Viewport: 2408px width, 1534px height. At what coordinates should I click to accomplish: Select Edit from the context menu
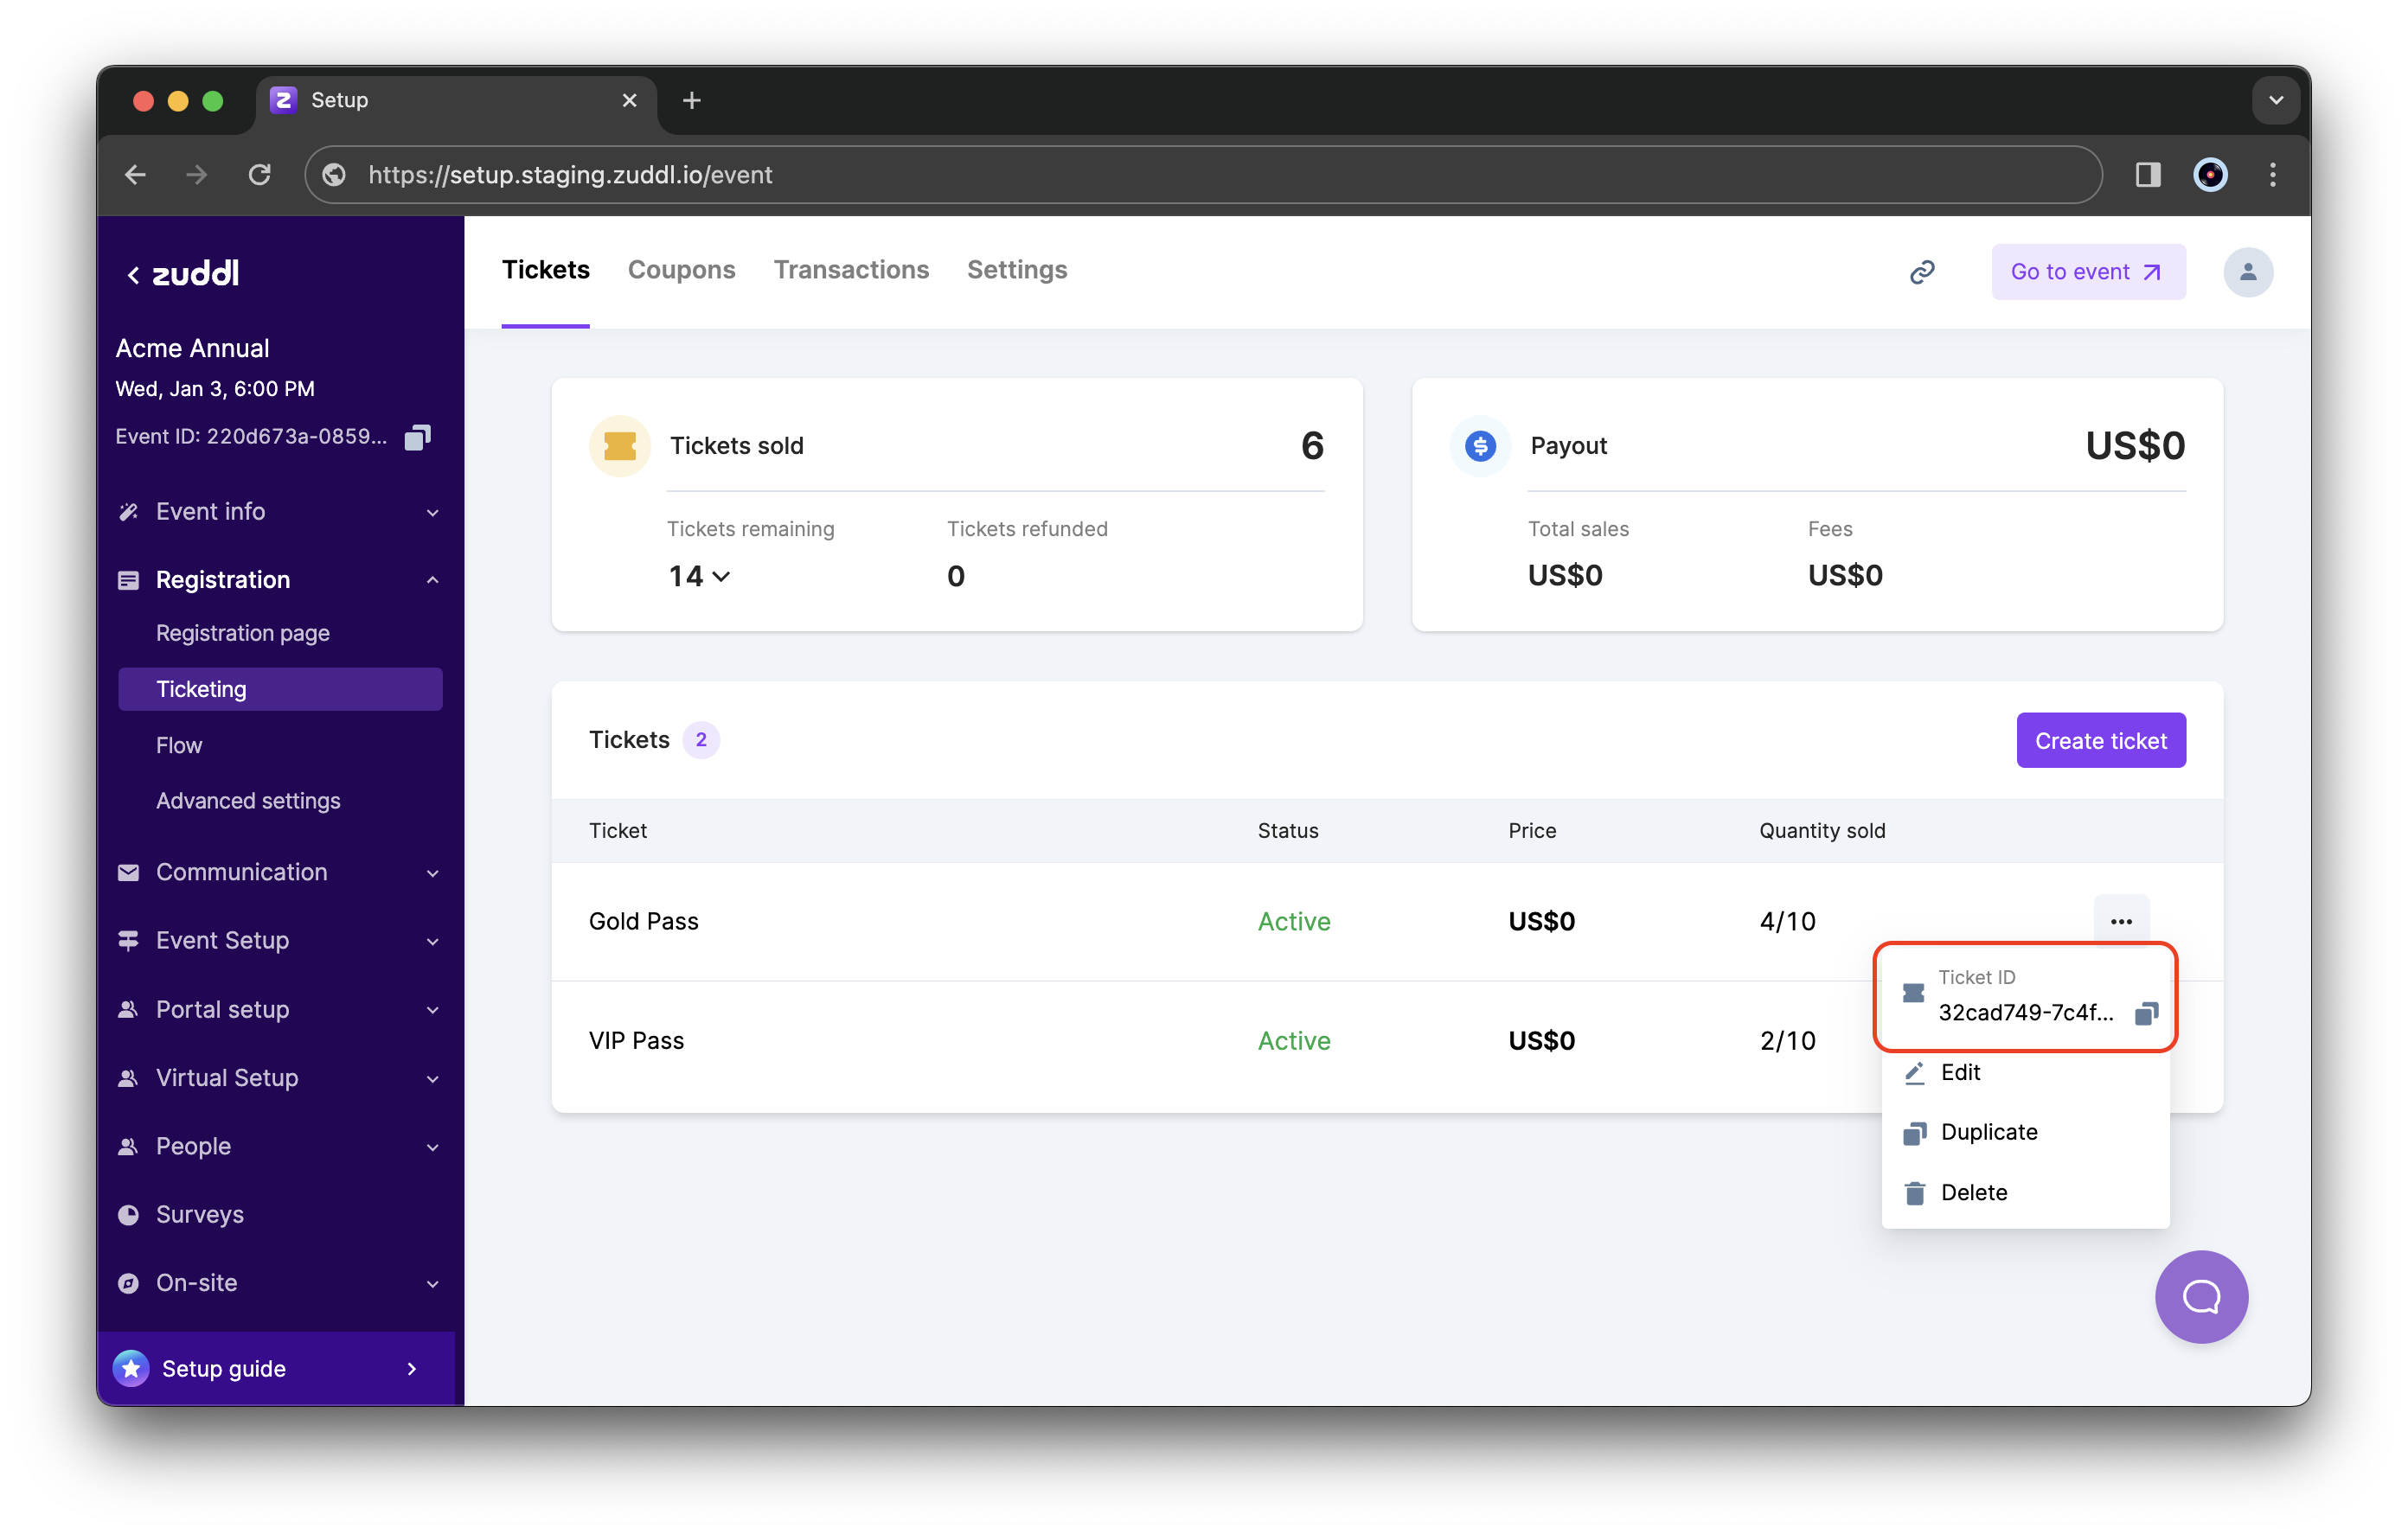[1959, 1071]
